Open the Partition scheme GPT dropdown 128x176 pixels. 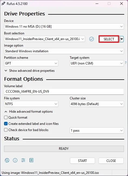31,63
